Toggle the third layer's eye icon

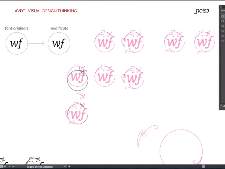(x=223, y=26)
